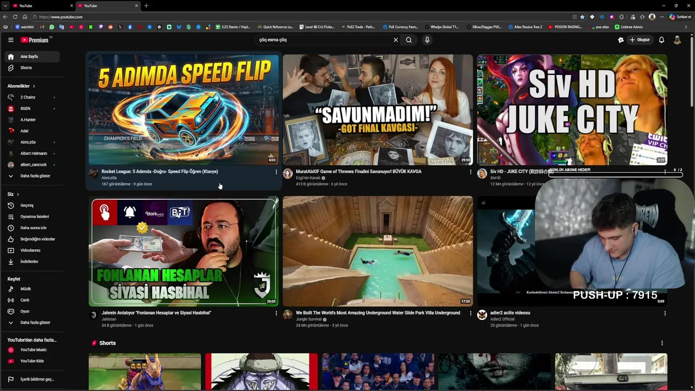Open the tab list dropdown arrow
The width and height of the screenshot is (695, 391).
pyautogui.click(x=5, y=5)
